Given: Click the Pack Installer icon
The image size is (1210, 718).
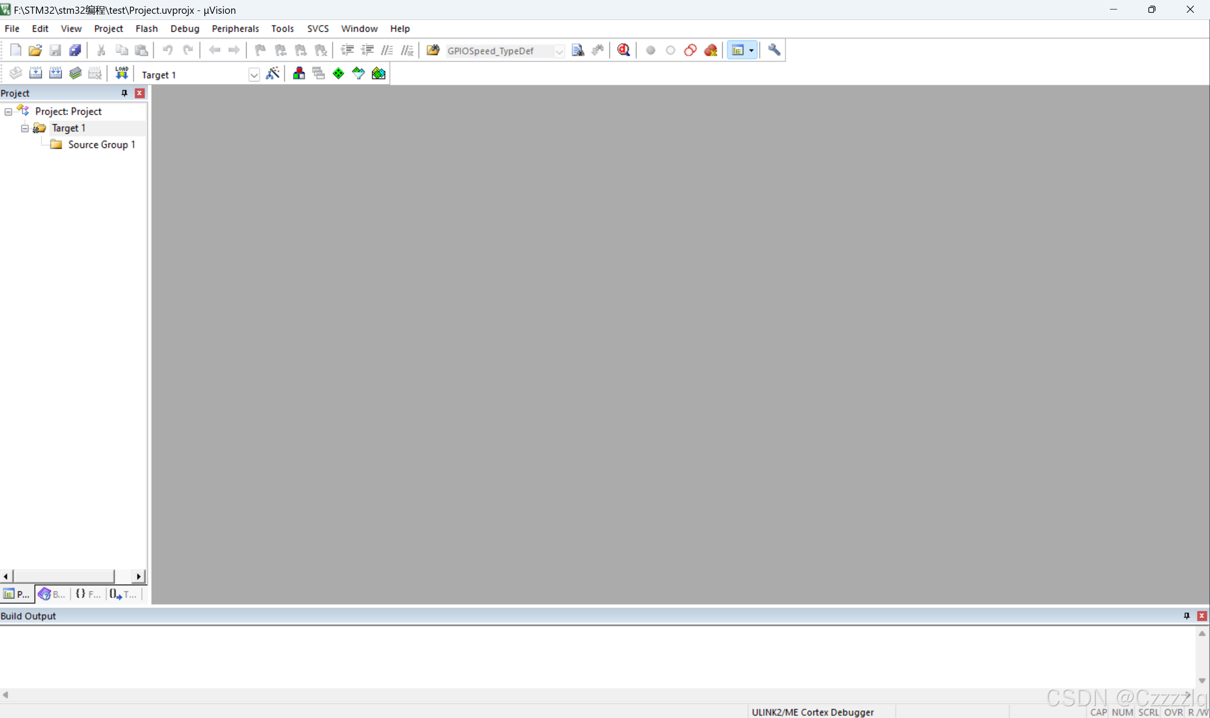Looking at the screenshot, I should tap(379, 74).
